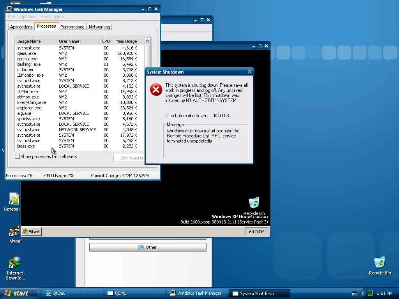Select the IEMonitor.exe process row
The height and width of the screenshot is (299, 399).
[79, 75]
